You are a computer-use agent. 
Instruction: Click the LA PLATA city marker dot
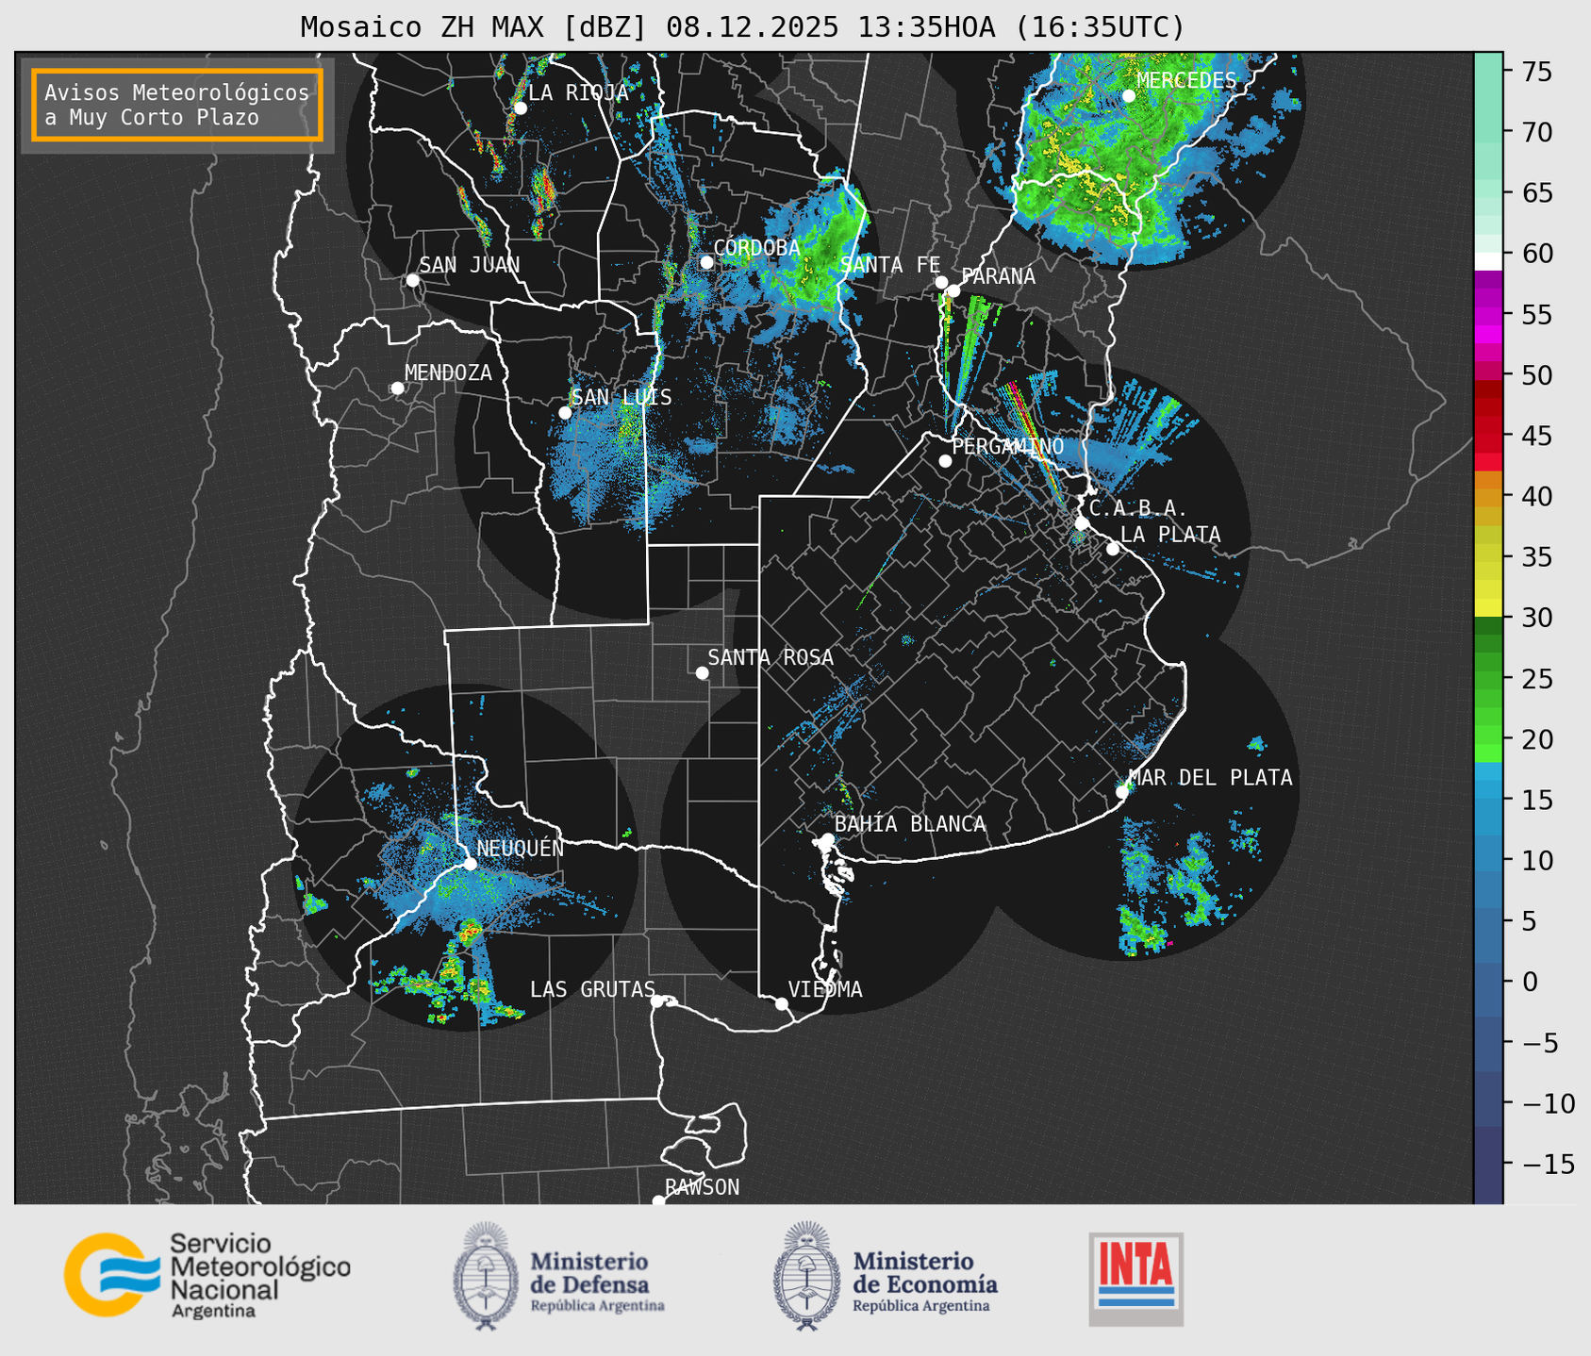tap(1113, 549)
